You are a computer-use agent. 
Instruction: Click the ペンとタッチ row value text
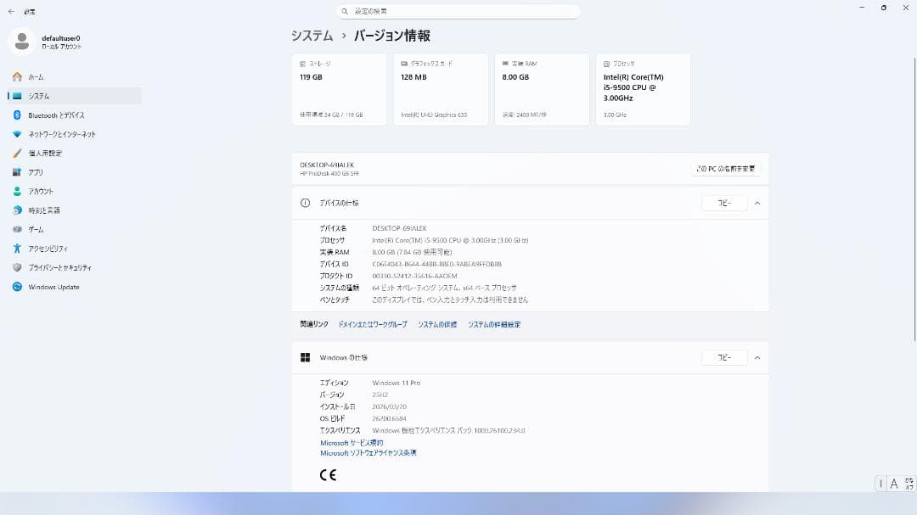[x=450, y=299]
